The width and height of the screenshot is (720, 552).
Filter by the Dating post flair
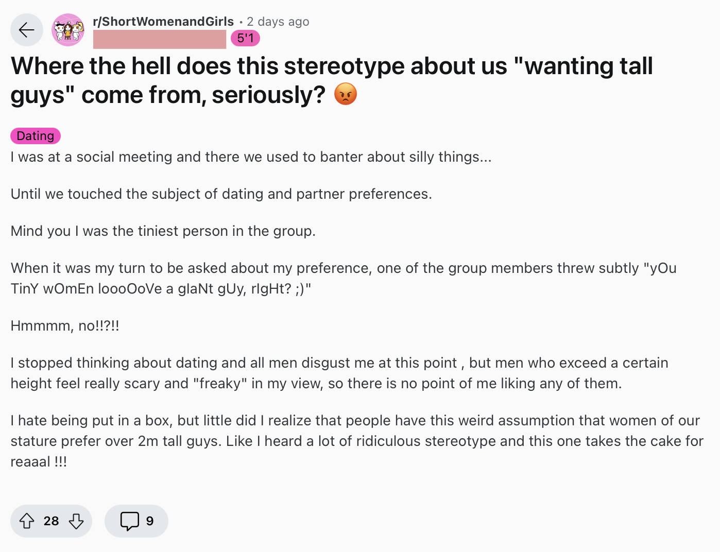point(36,136)
